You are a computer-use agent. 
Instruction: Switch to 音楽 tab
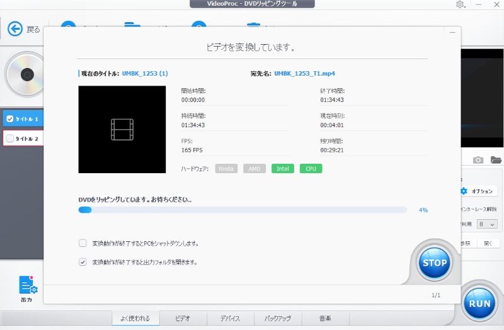325,319
